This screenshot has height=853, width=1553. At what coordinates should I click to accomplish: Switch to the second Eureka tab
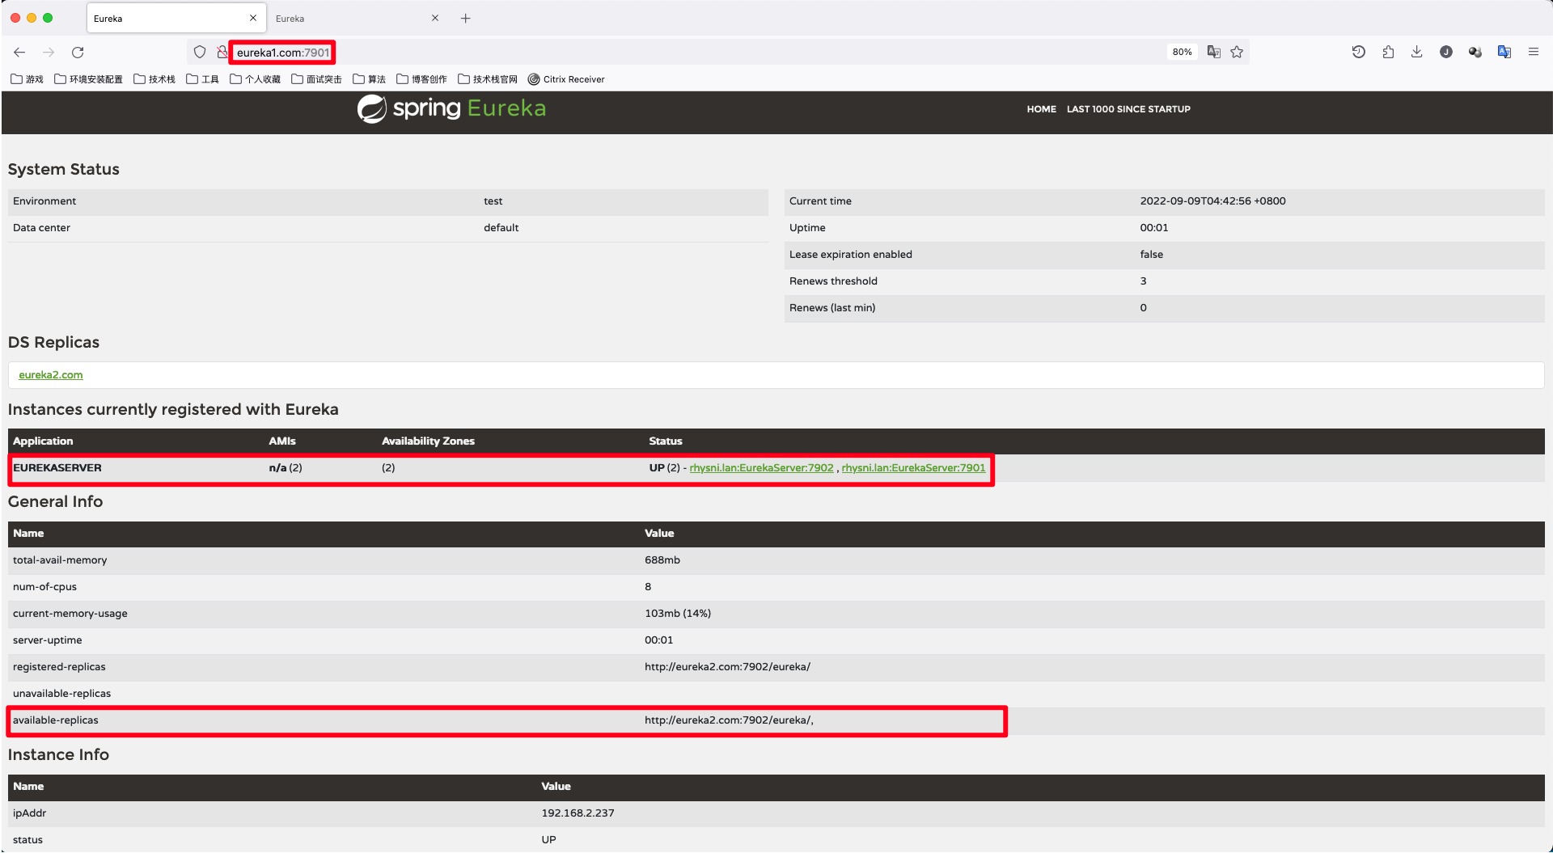[356, 19]
